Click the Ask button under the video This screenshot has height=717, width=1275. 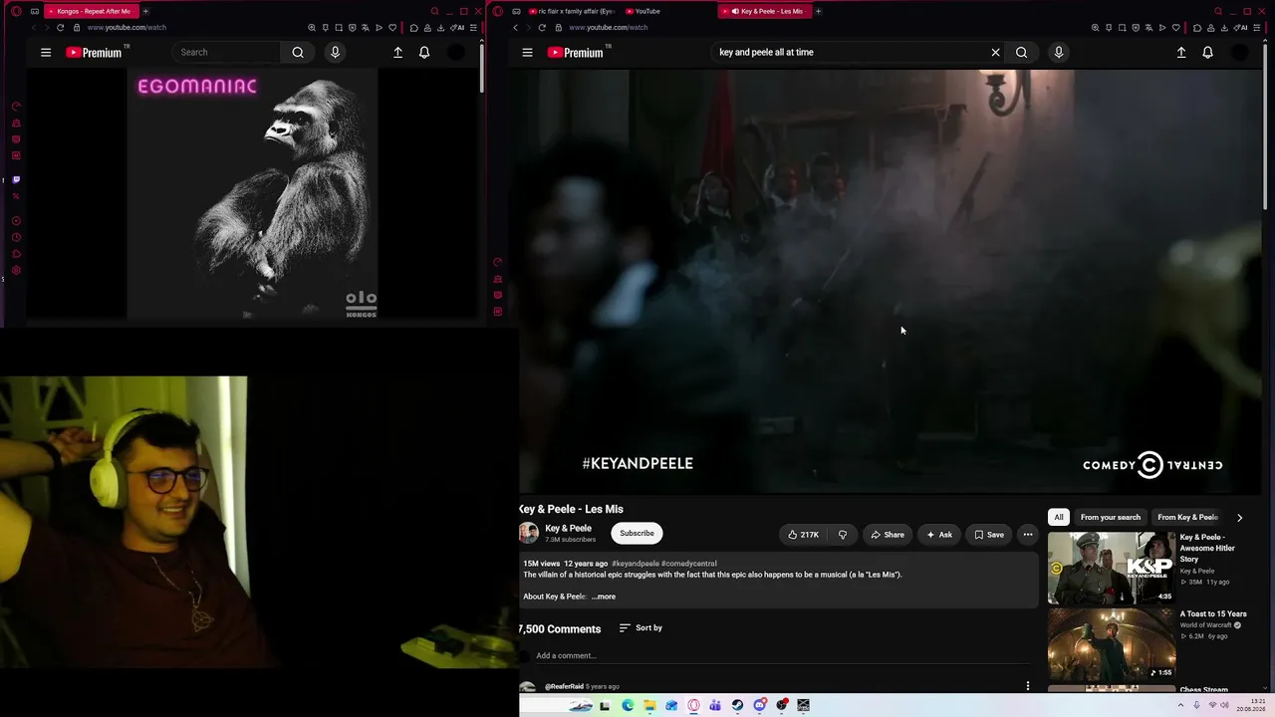coord(938,535)
